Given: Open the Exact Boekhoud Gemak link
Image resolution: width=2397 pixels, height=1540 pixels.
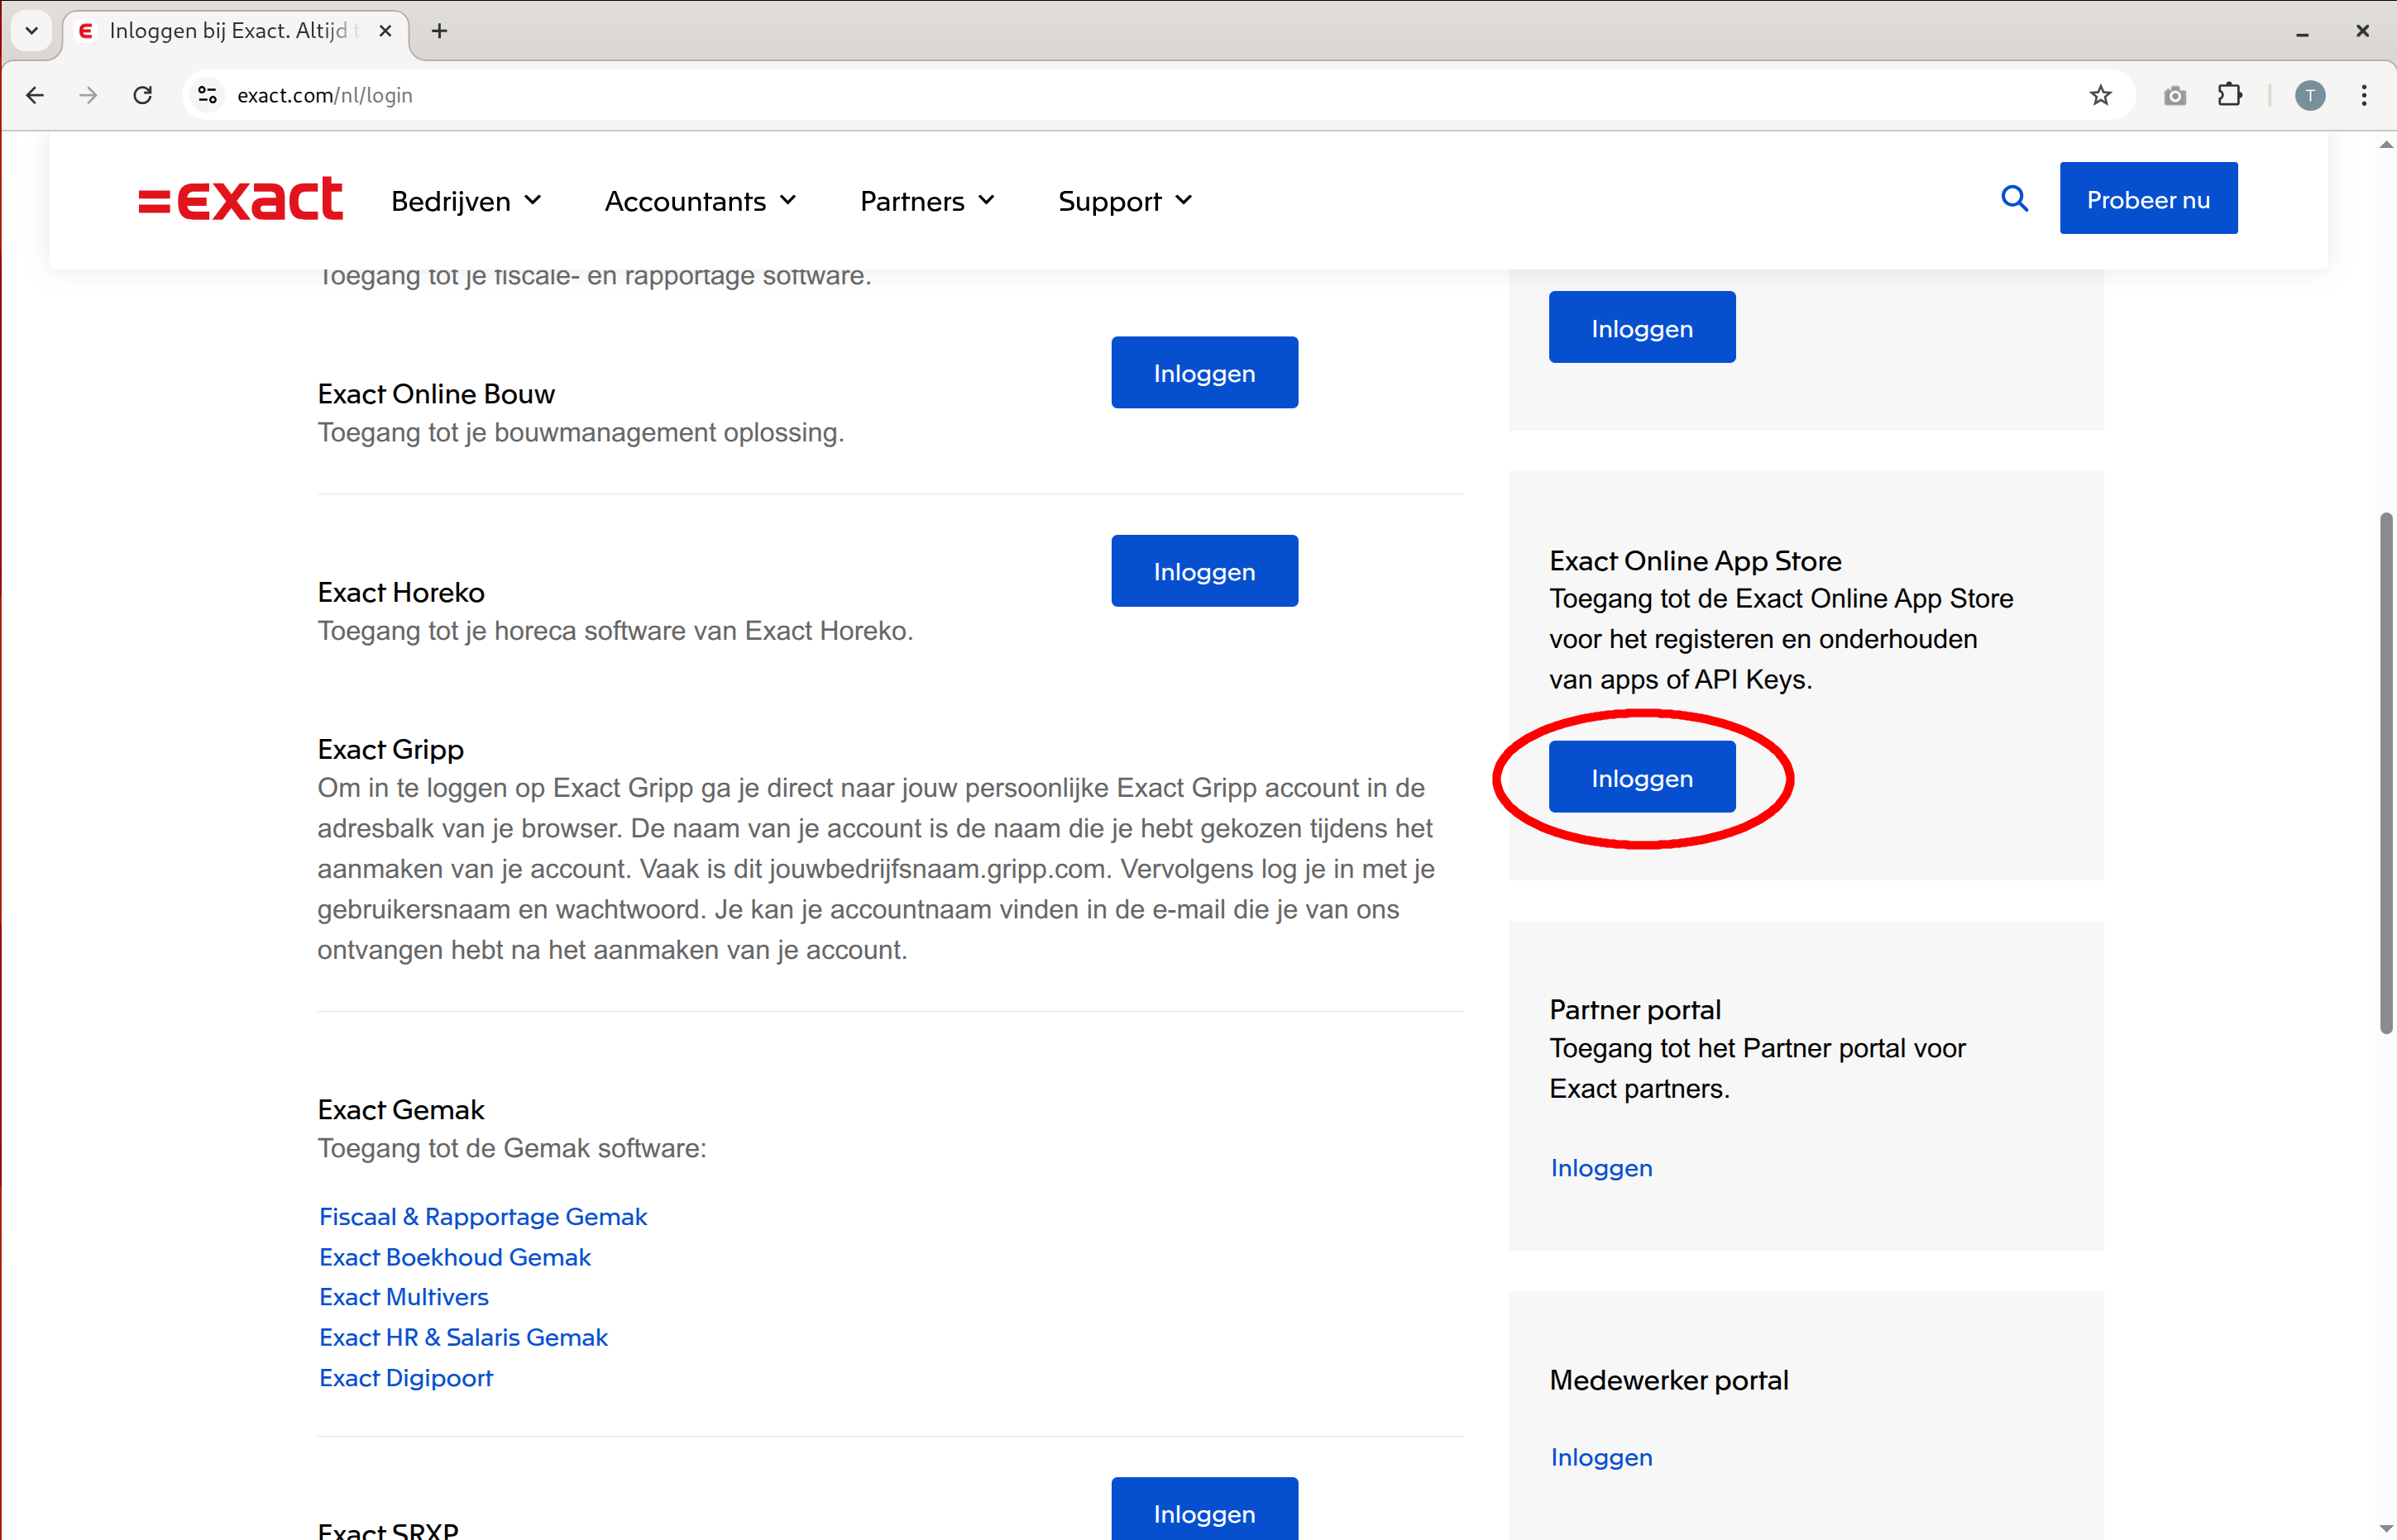Looking at the screenshot, I should coord(455,1257).
